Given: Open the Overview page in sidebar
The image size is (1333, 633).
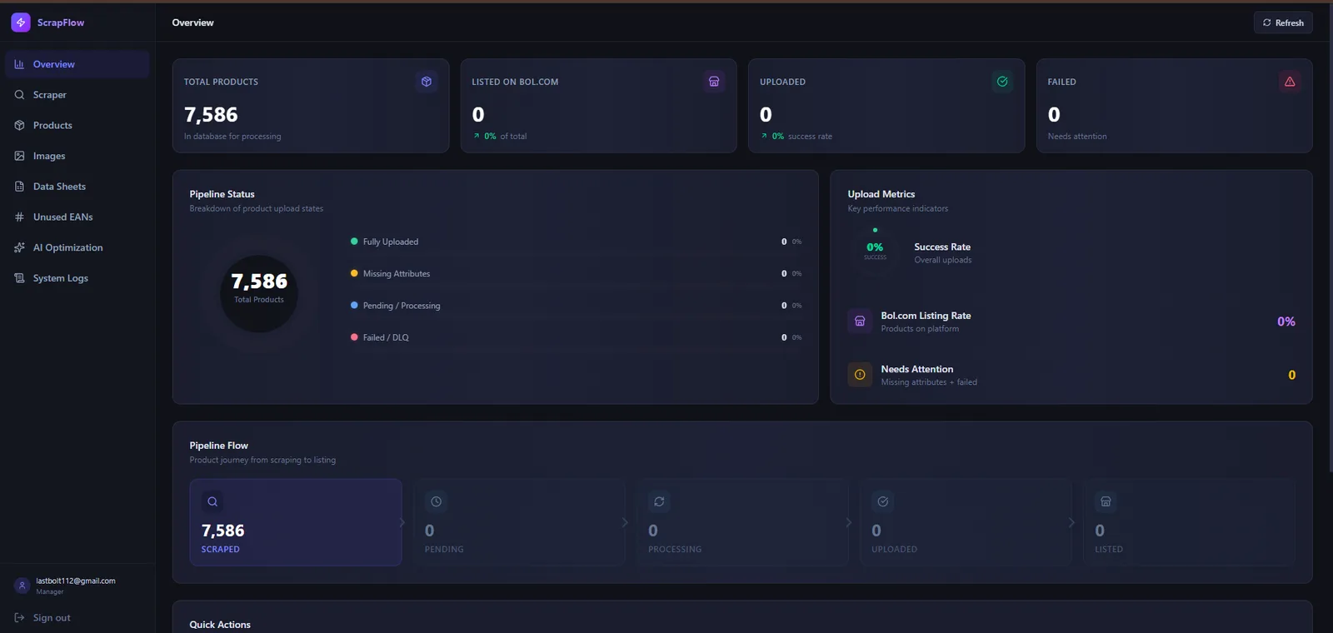Looking at the screenshot, I should [77, 64].
